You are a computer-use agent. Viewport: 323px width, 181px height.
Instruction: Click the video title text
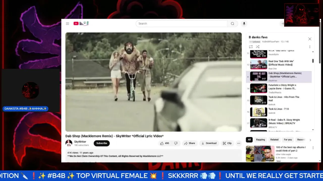click(114, 136)
